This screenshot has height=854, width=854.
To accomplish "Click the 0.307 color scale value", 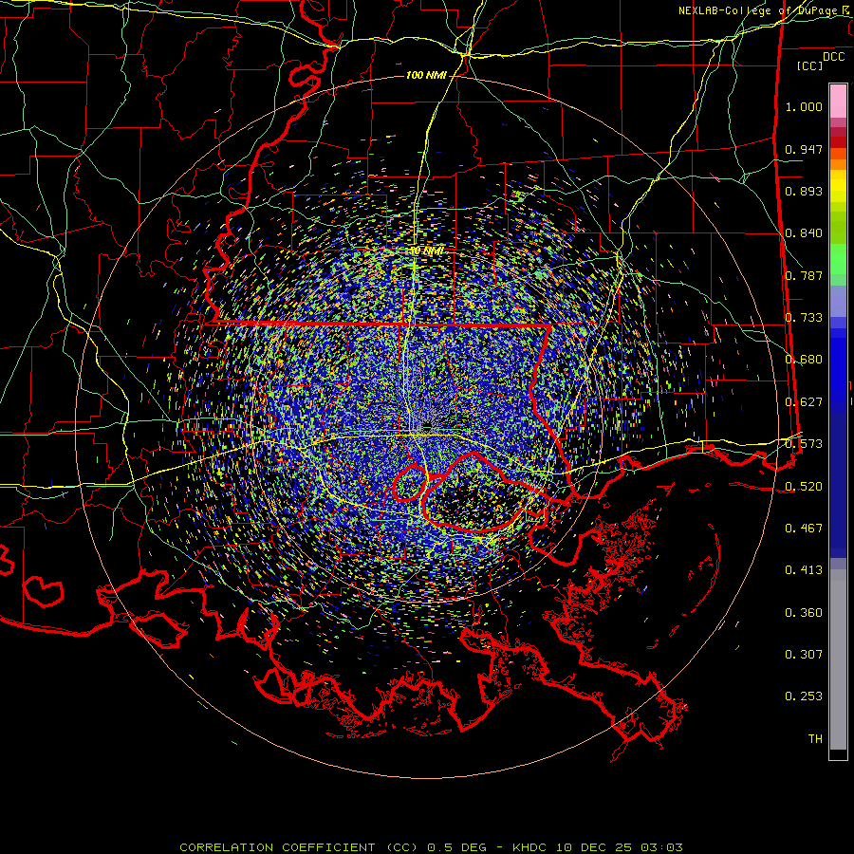I will [x=804, y=654].
